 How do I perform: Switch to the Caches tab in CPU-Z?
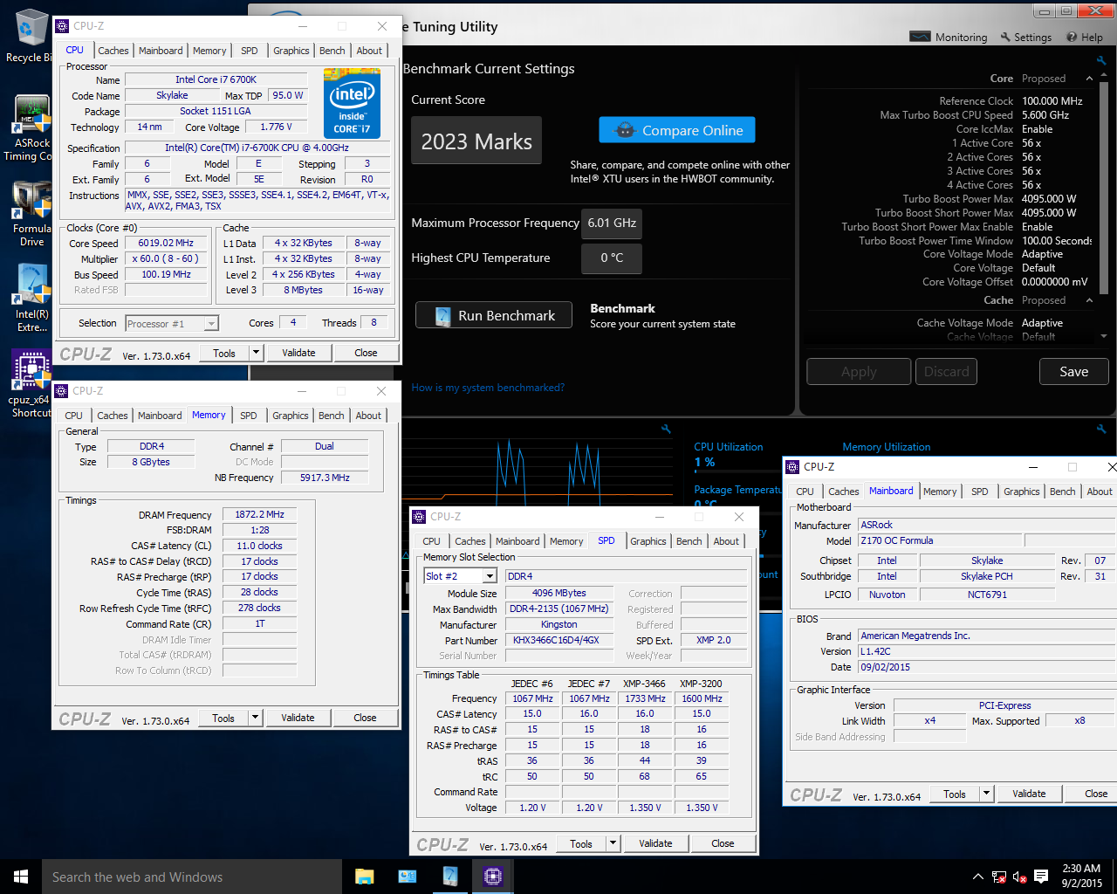113,51
